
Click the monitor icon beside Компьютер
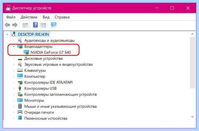[20, 76]
